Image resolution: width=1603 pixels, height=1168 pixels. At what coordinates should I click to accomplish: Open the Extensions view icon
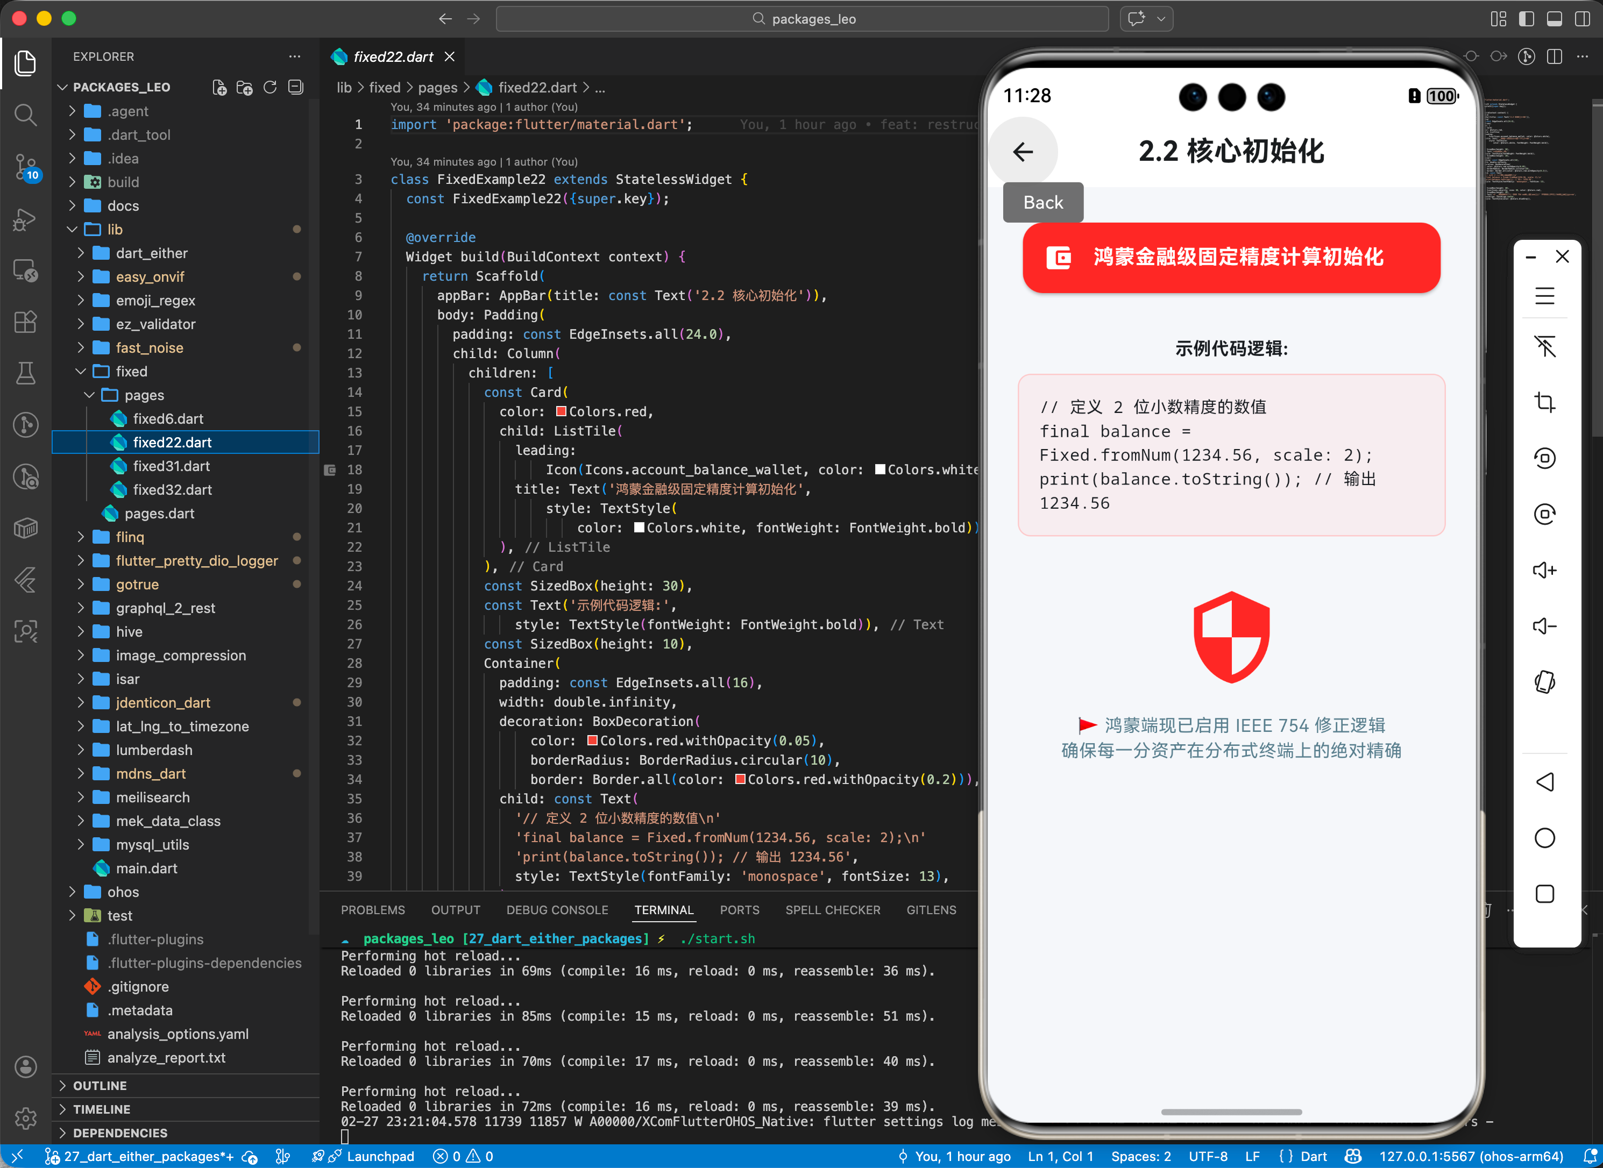[x=25, y=322]
